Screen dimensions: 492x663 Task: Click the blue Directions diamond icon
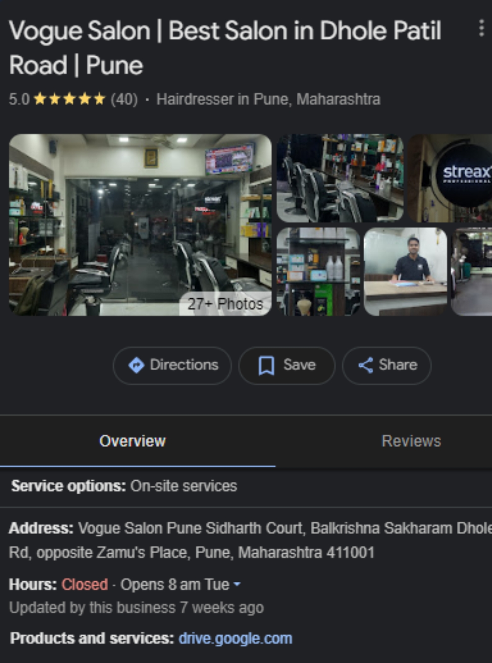(x=136, y=365)
